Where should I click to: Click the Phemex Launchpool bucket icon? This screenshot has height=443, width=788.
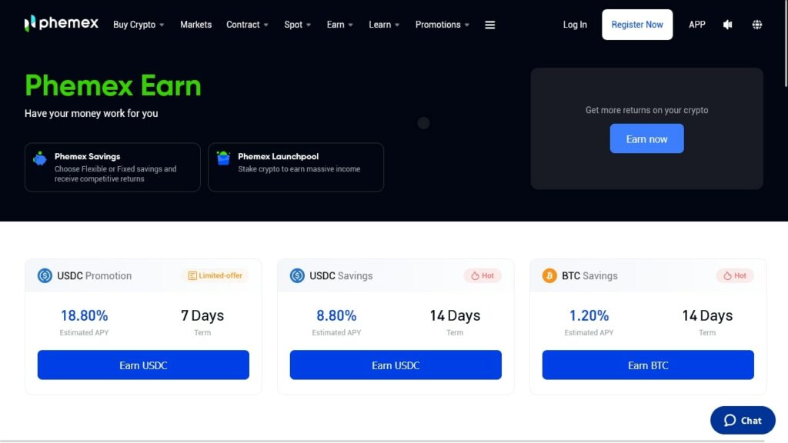click(x=223, y=158)
